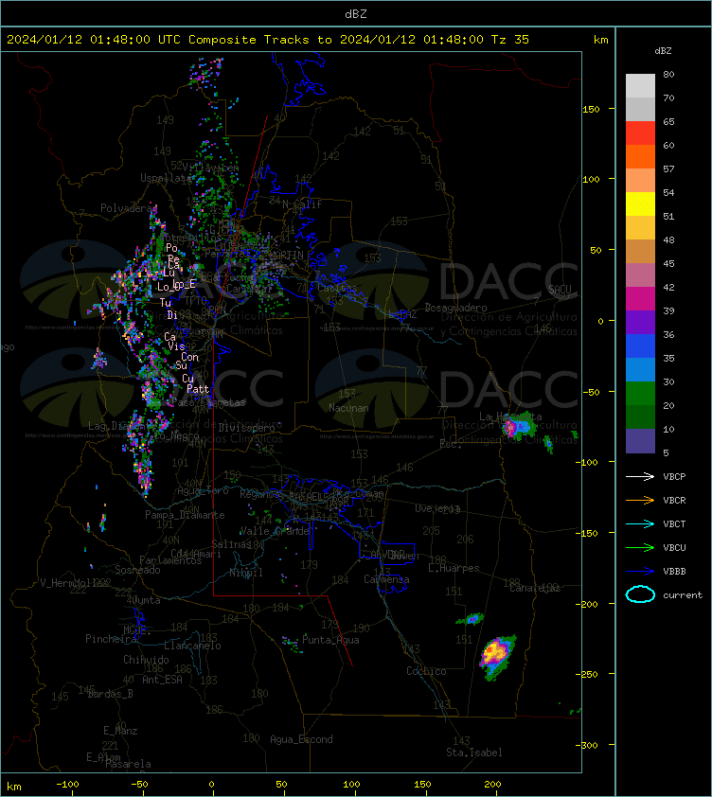Click the 'Chihuido' place label
Screen dimensions: 712x797
(146, 660)
